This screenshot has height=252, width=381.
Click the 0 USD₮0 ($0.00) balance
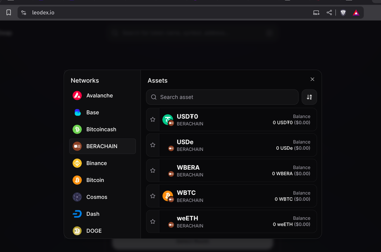291,123
